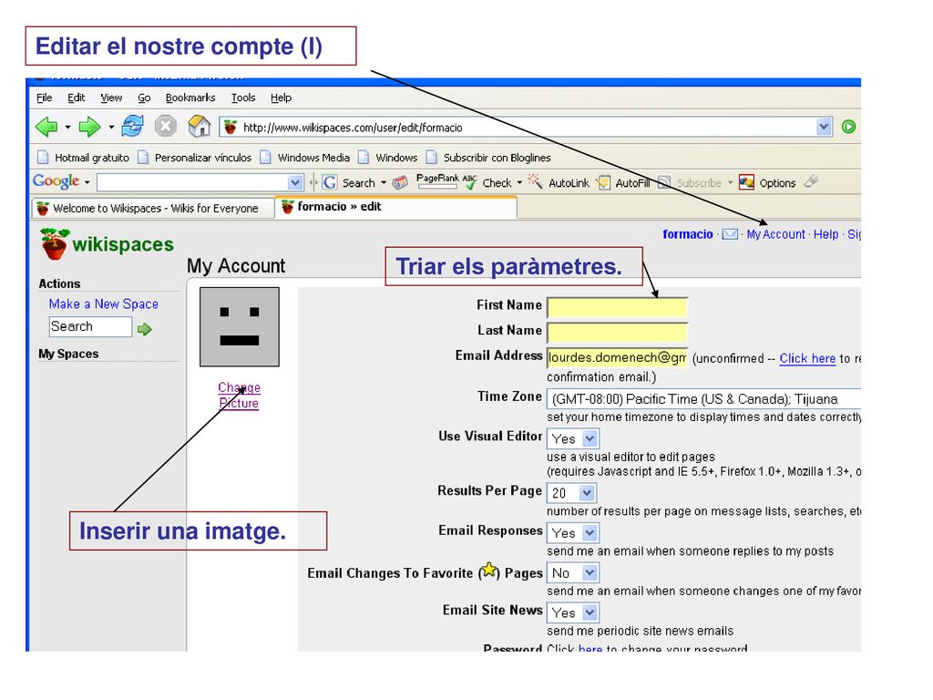Viewport: 933px width, 700px height.
Task: Click the green Back arrow in Firefox
Action: point(46,126)
